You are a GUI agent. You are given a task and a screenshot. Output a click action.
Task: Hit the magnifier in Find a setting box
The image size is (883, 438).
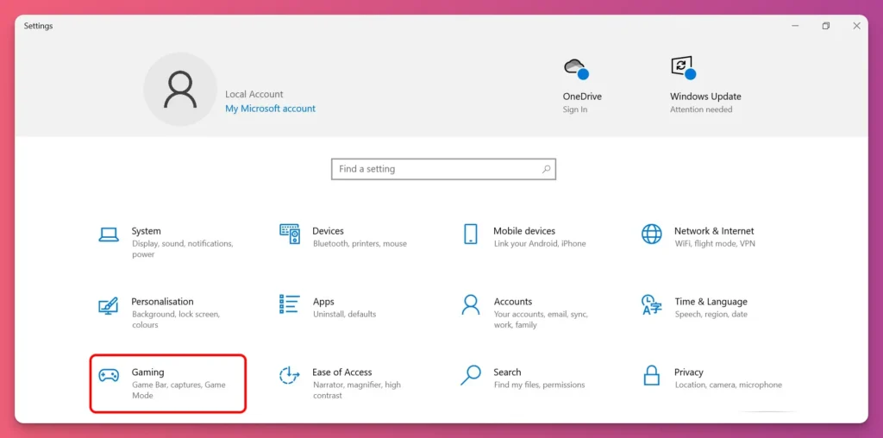(546, 169)
